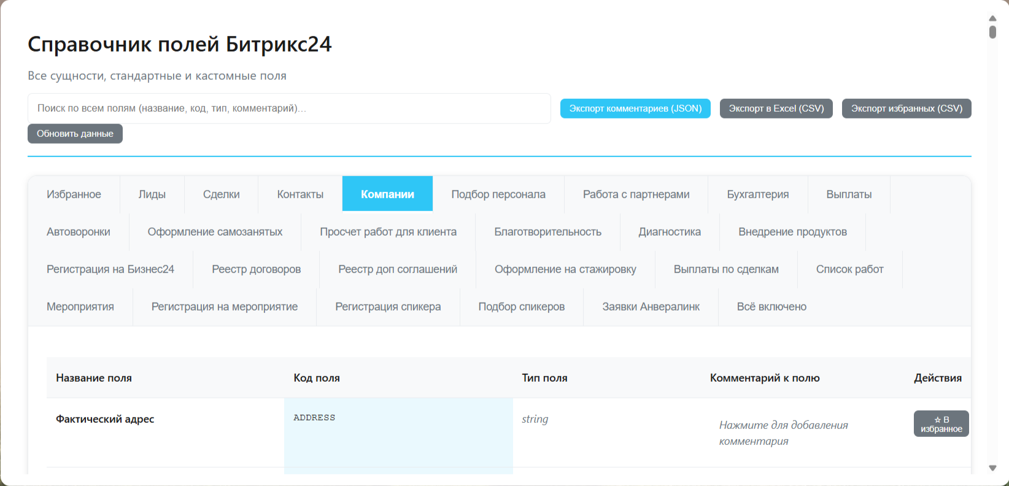Switch to the Лиды tab
This screenshot has height=486, width=1009.
tap(152, 195)
